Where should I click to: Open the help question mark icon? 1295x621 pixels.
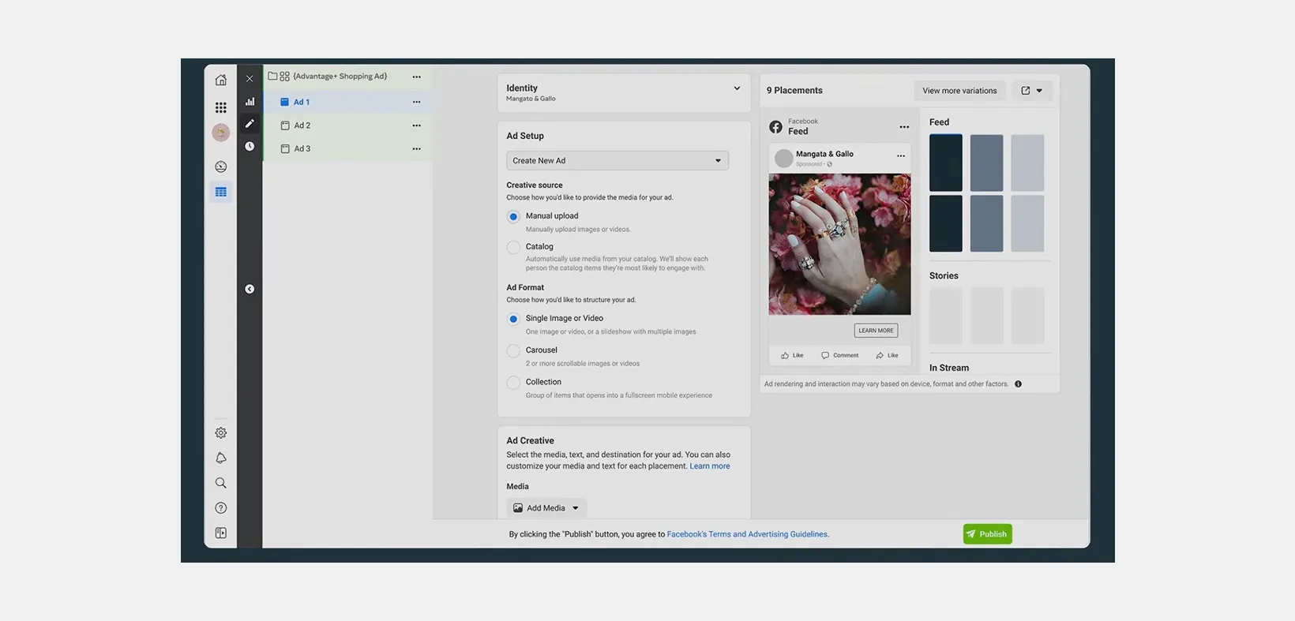click(221, 508)
